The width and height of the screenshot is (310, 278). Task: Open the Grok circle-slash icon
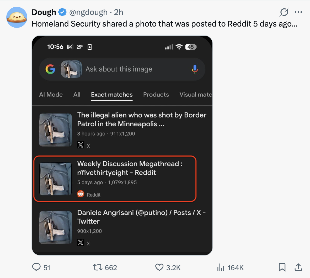pos(284,12)
